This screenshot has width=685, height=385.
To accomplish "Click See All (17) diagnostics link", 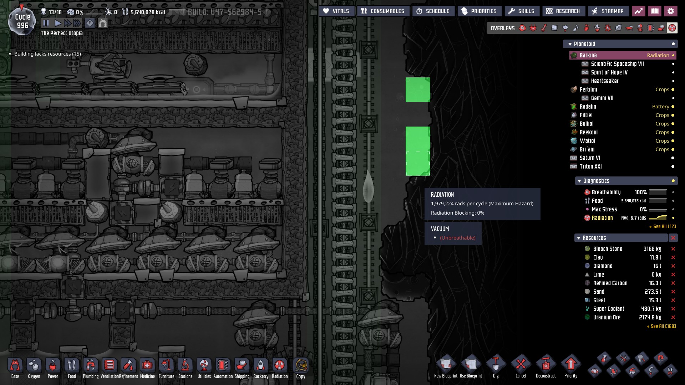I will tap(662, 226).
